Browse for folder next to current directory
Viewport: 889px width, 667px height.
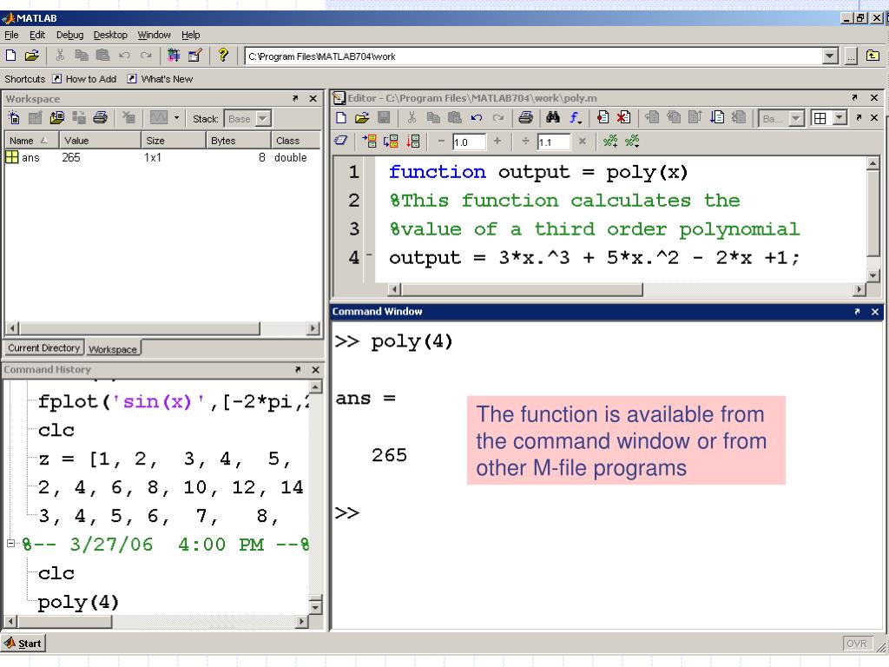tap(851, 56)
